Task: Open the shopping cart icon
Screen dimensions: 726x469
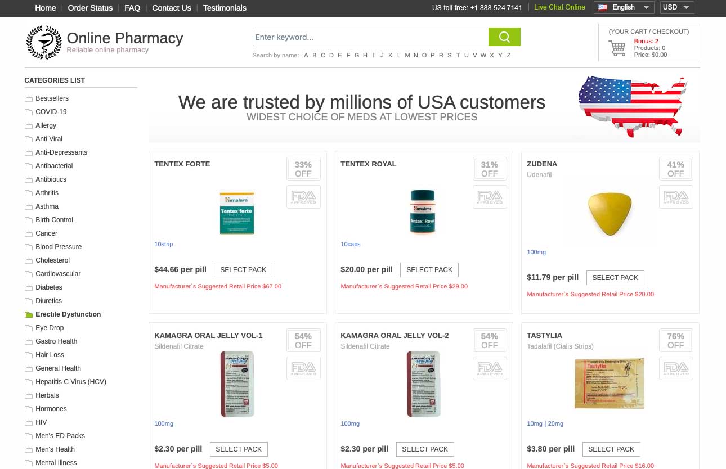Action: pyautogui.click(x=617, y=48)
